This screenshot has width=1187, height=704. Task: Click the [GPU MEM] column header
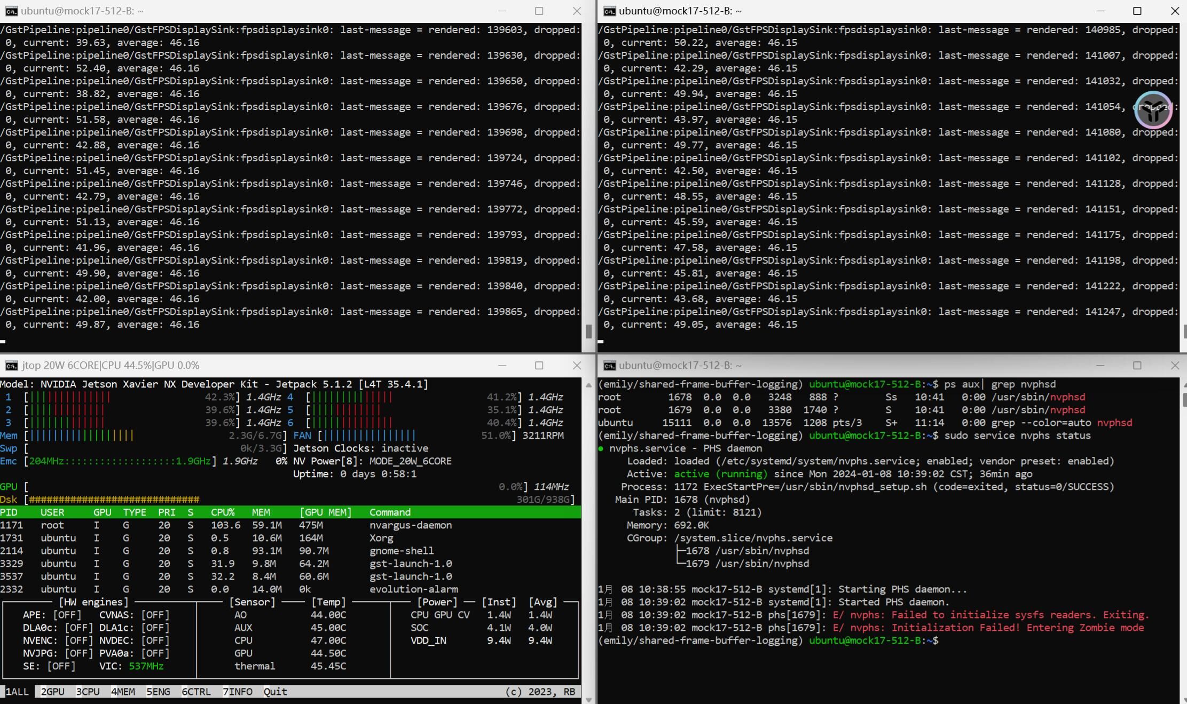(326, 512)
